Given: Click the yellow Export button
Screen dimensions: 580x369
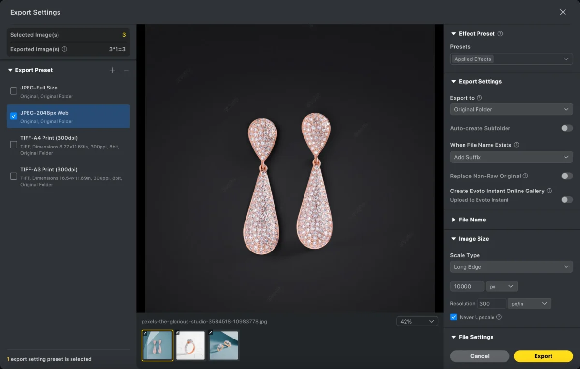Looking at the screenshot, I should tap(543, 356).
